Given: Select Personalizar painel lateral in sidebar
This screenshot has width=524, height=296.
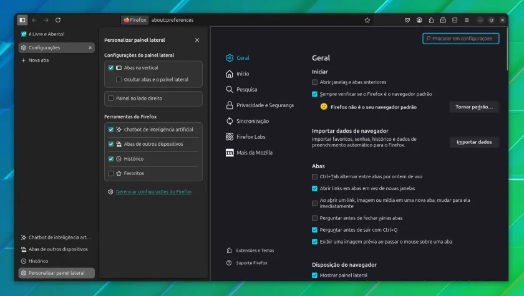Looking at the screenshot, I should [x=57, y=273].
